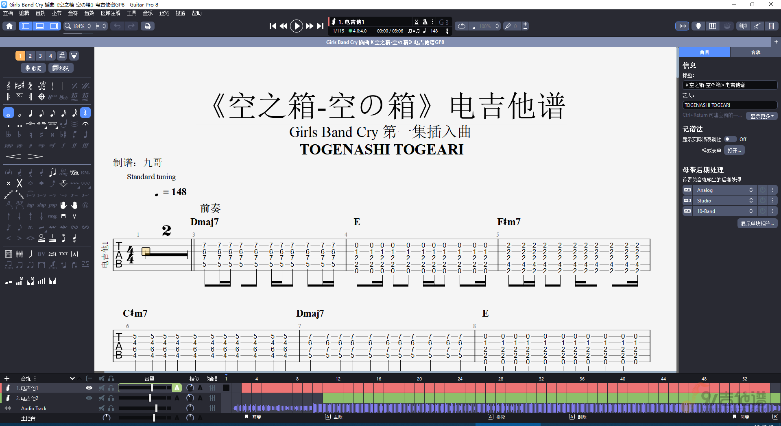Show the 电吉他2 track with eye icon

[x=89, y=398]
